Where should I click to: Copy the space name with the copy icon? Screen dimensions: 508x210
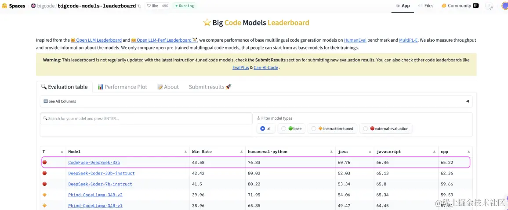pyautogui.click(x=140, y=6)
